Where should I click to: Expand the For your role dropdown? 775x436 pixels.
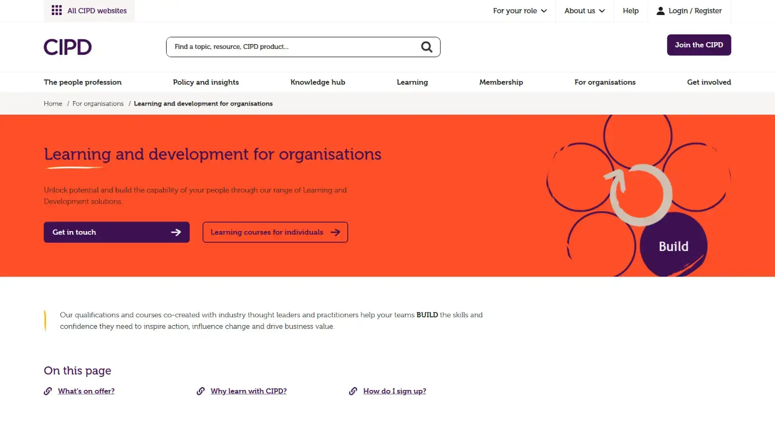(x=520, y=11)
